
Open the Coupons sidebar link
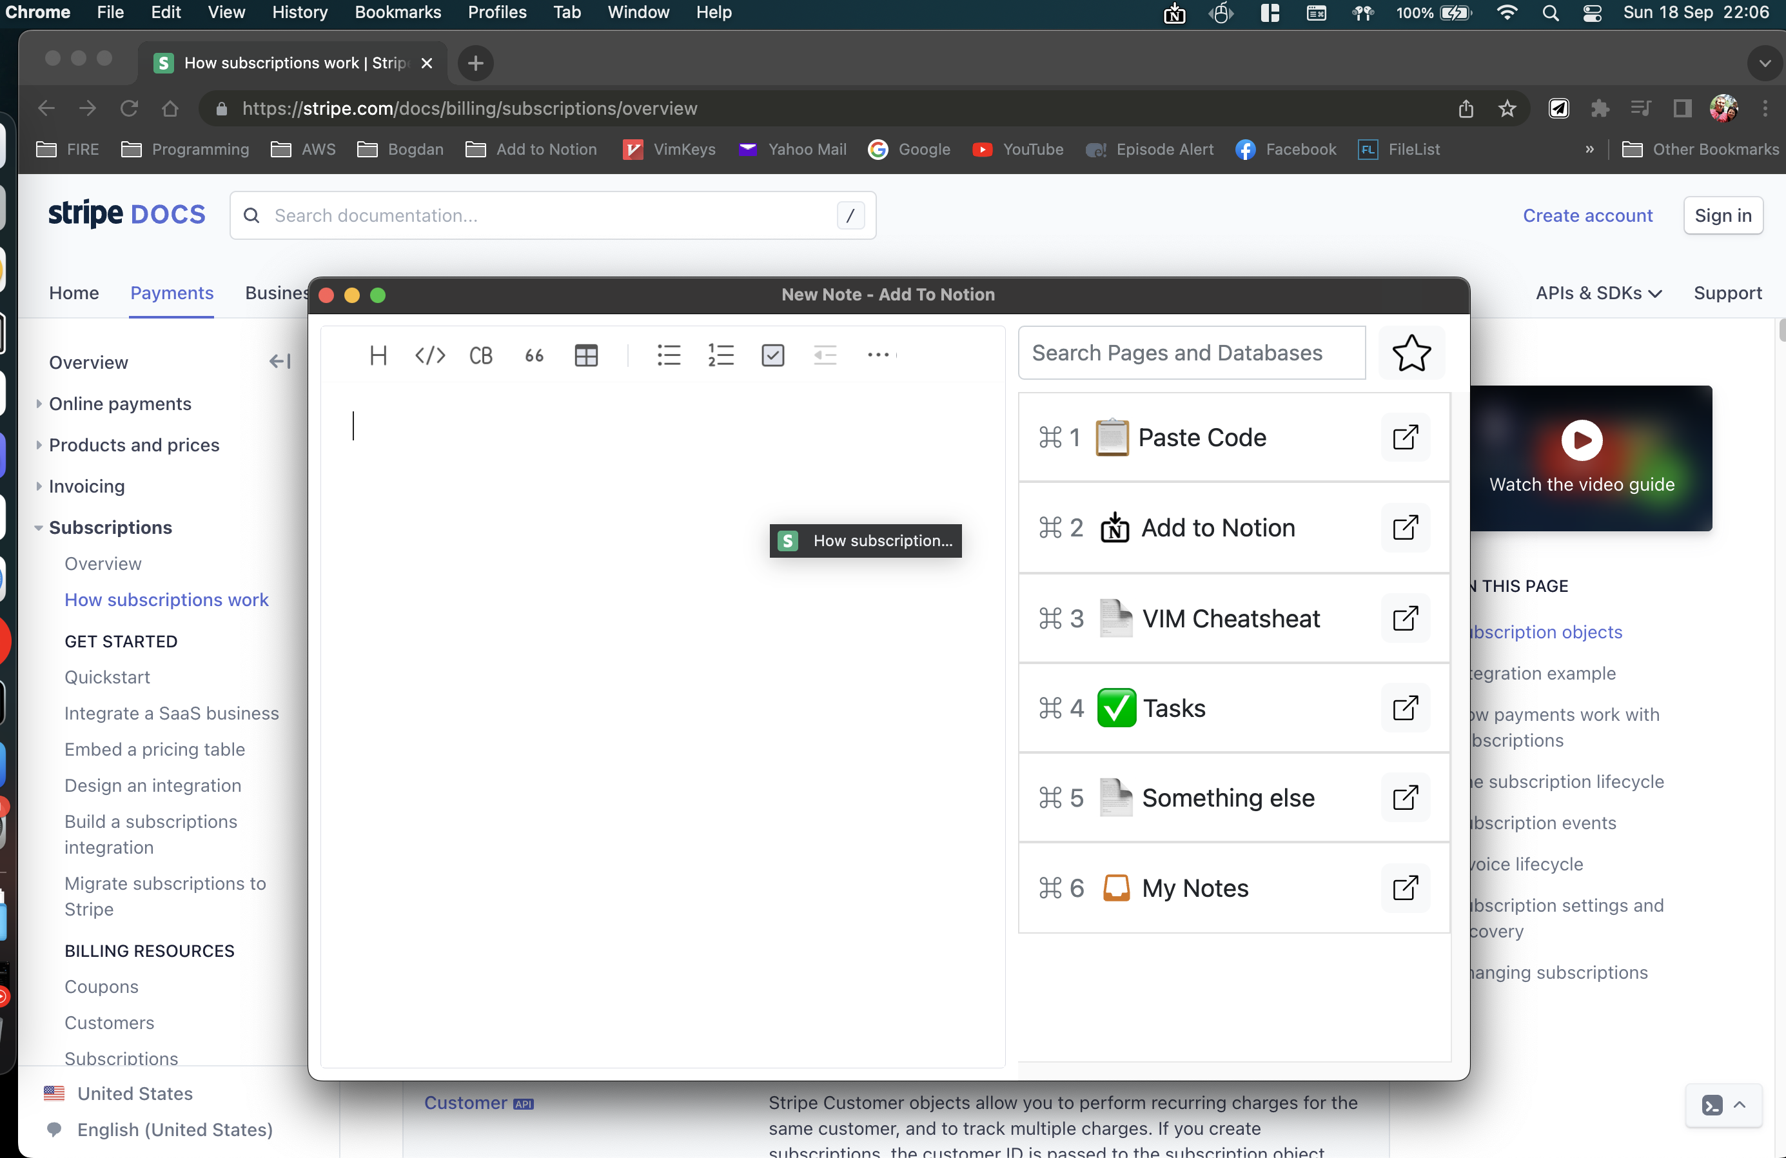point(101,986)
